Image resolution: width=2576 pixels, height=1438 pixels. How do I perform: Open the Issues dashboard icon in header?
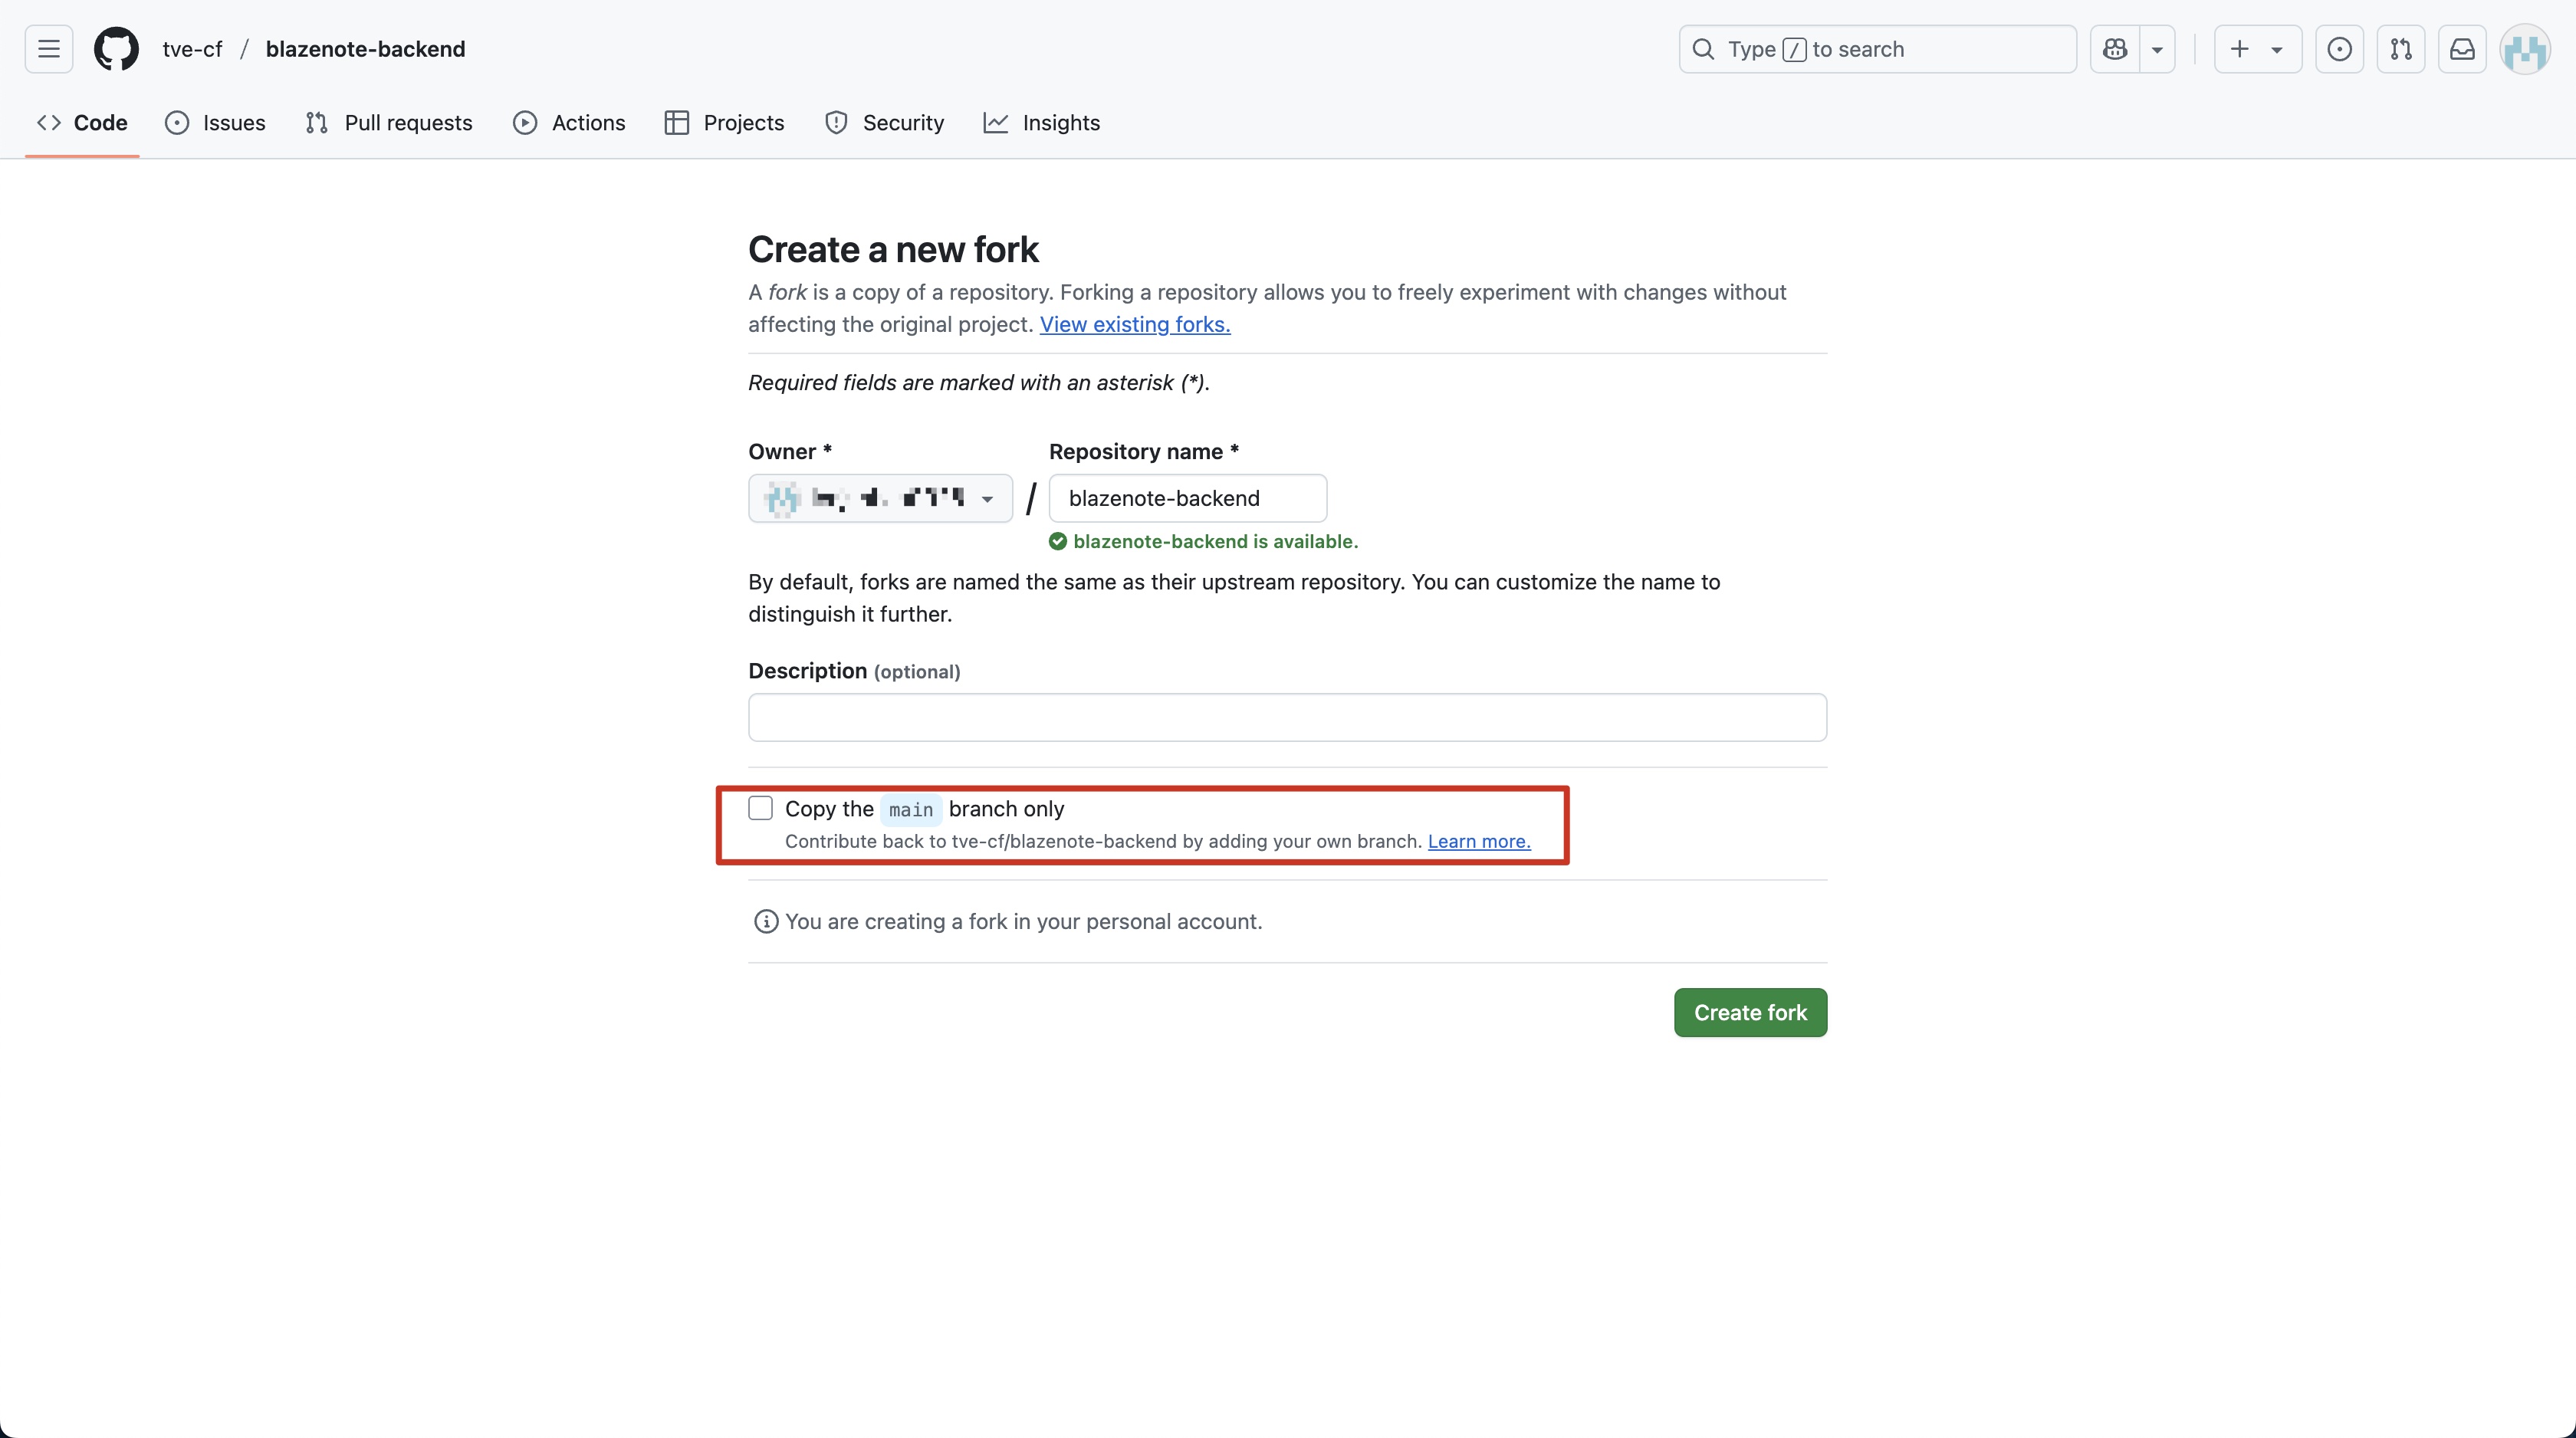click(x=2340, y=49)
